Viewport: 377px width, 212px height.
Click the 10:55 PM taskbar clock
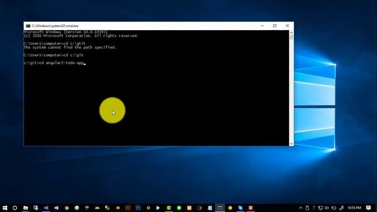click(x=354, y=208)
